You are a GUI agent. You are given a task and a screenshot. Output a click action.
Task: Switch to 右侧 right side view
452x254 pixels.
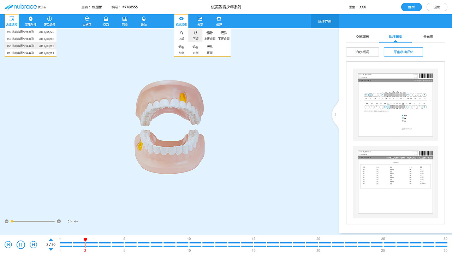(x=195, y=49)
